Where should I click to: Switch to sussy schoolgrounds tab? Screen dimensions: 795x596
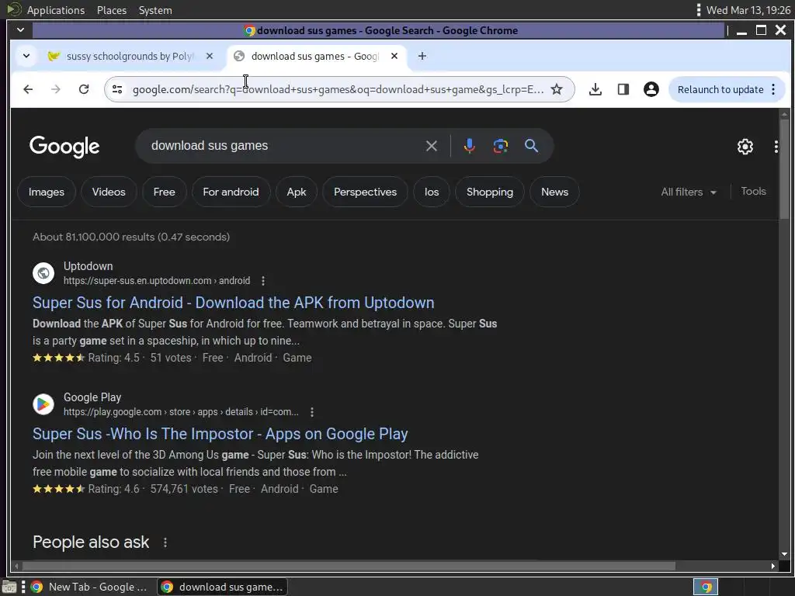(x=130, y=56)
